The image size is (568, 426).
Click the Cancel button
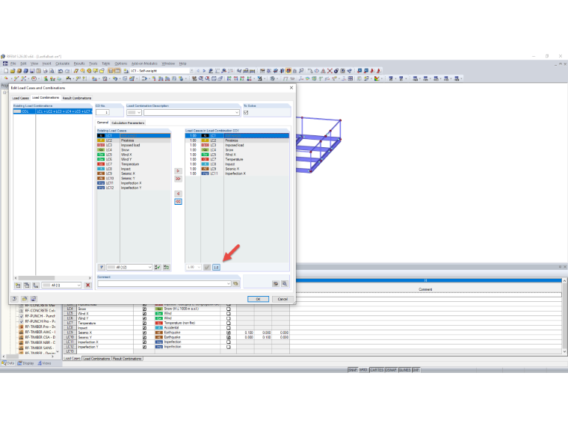click(x=283, y=299)
